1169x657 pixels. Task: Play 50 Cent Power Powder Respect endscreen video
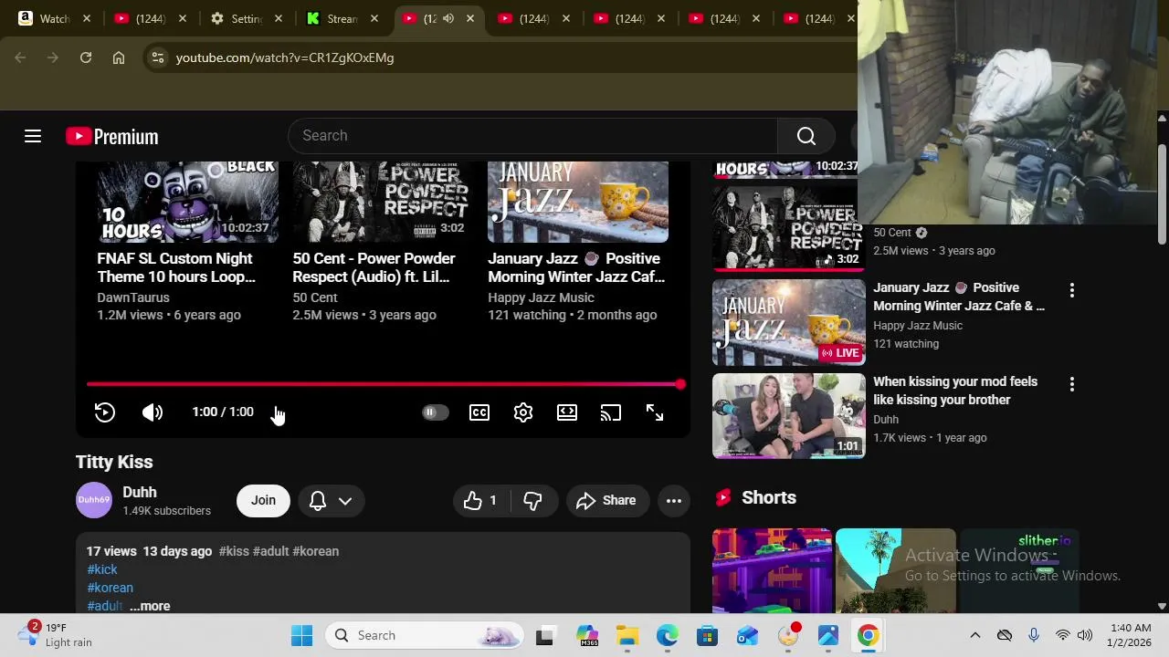click(382, 202)
